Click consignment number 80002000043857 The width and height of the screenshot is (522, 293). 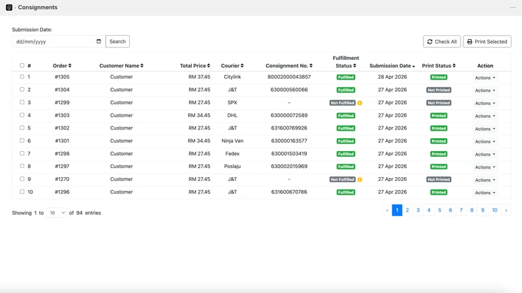click(289, 77)
